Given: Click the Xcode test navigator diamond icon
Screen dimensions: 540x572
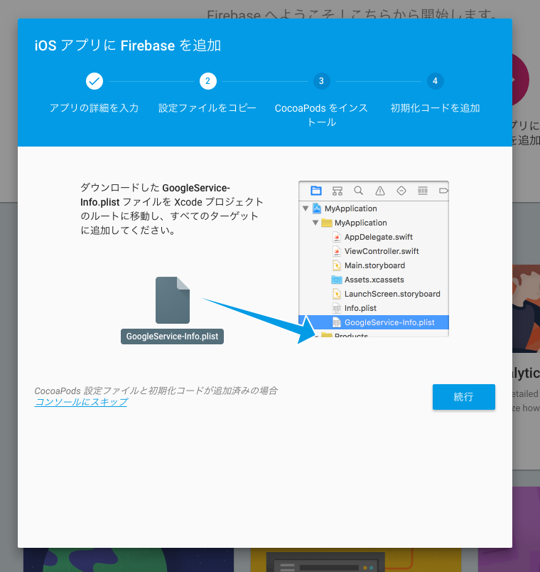Looking at the screenshot, I should point(401,191).
